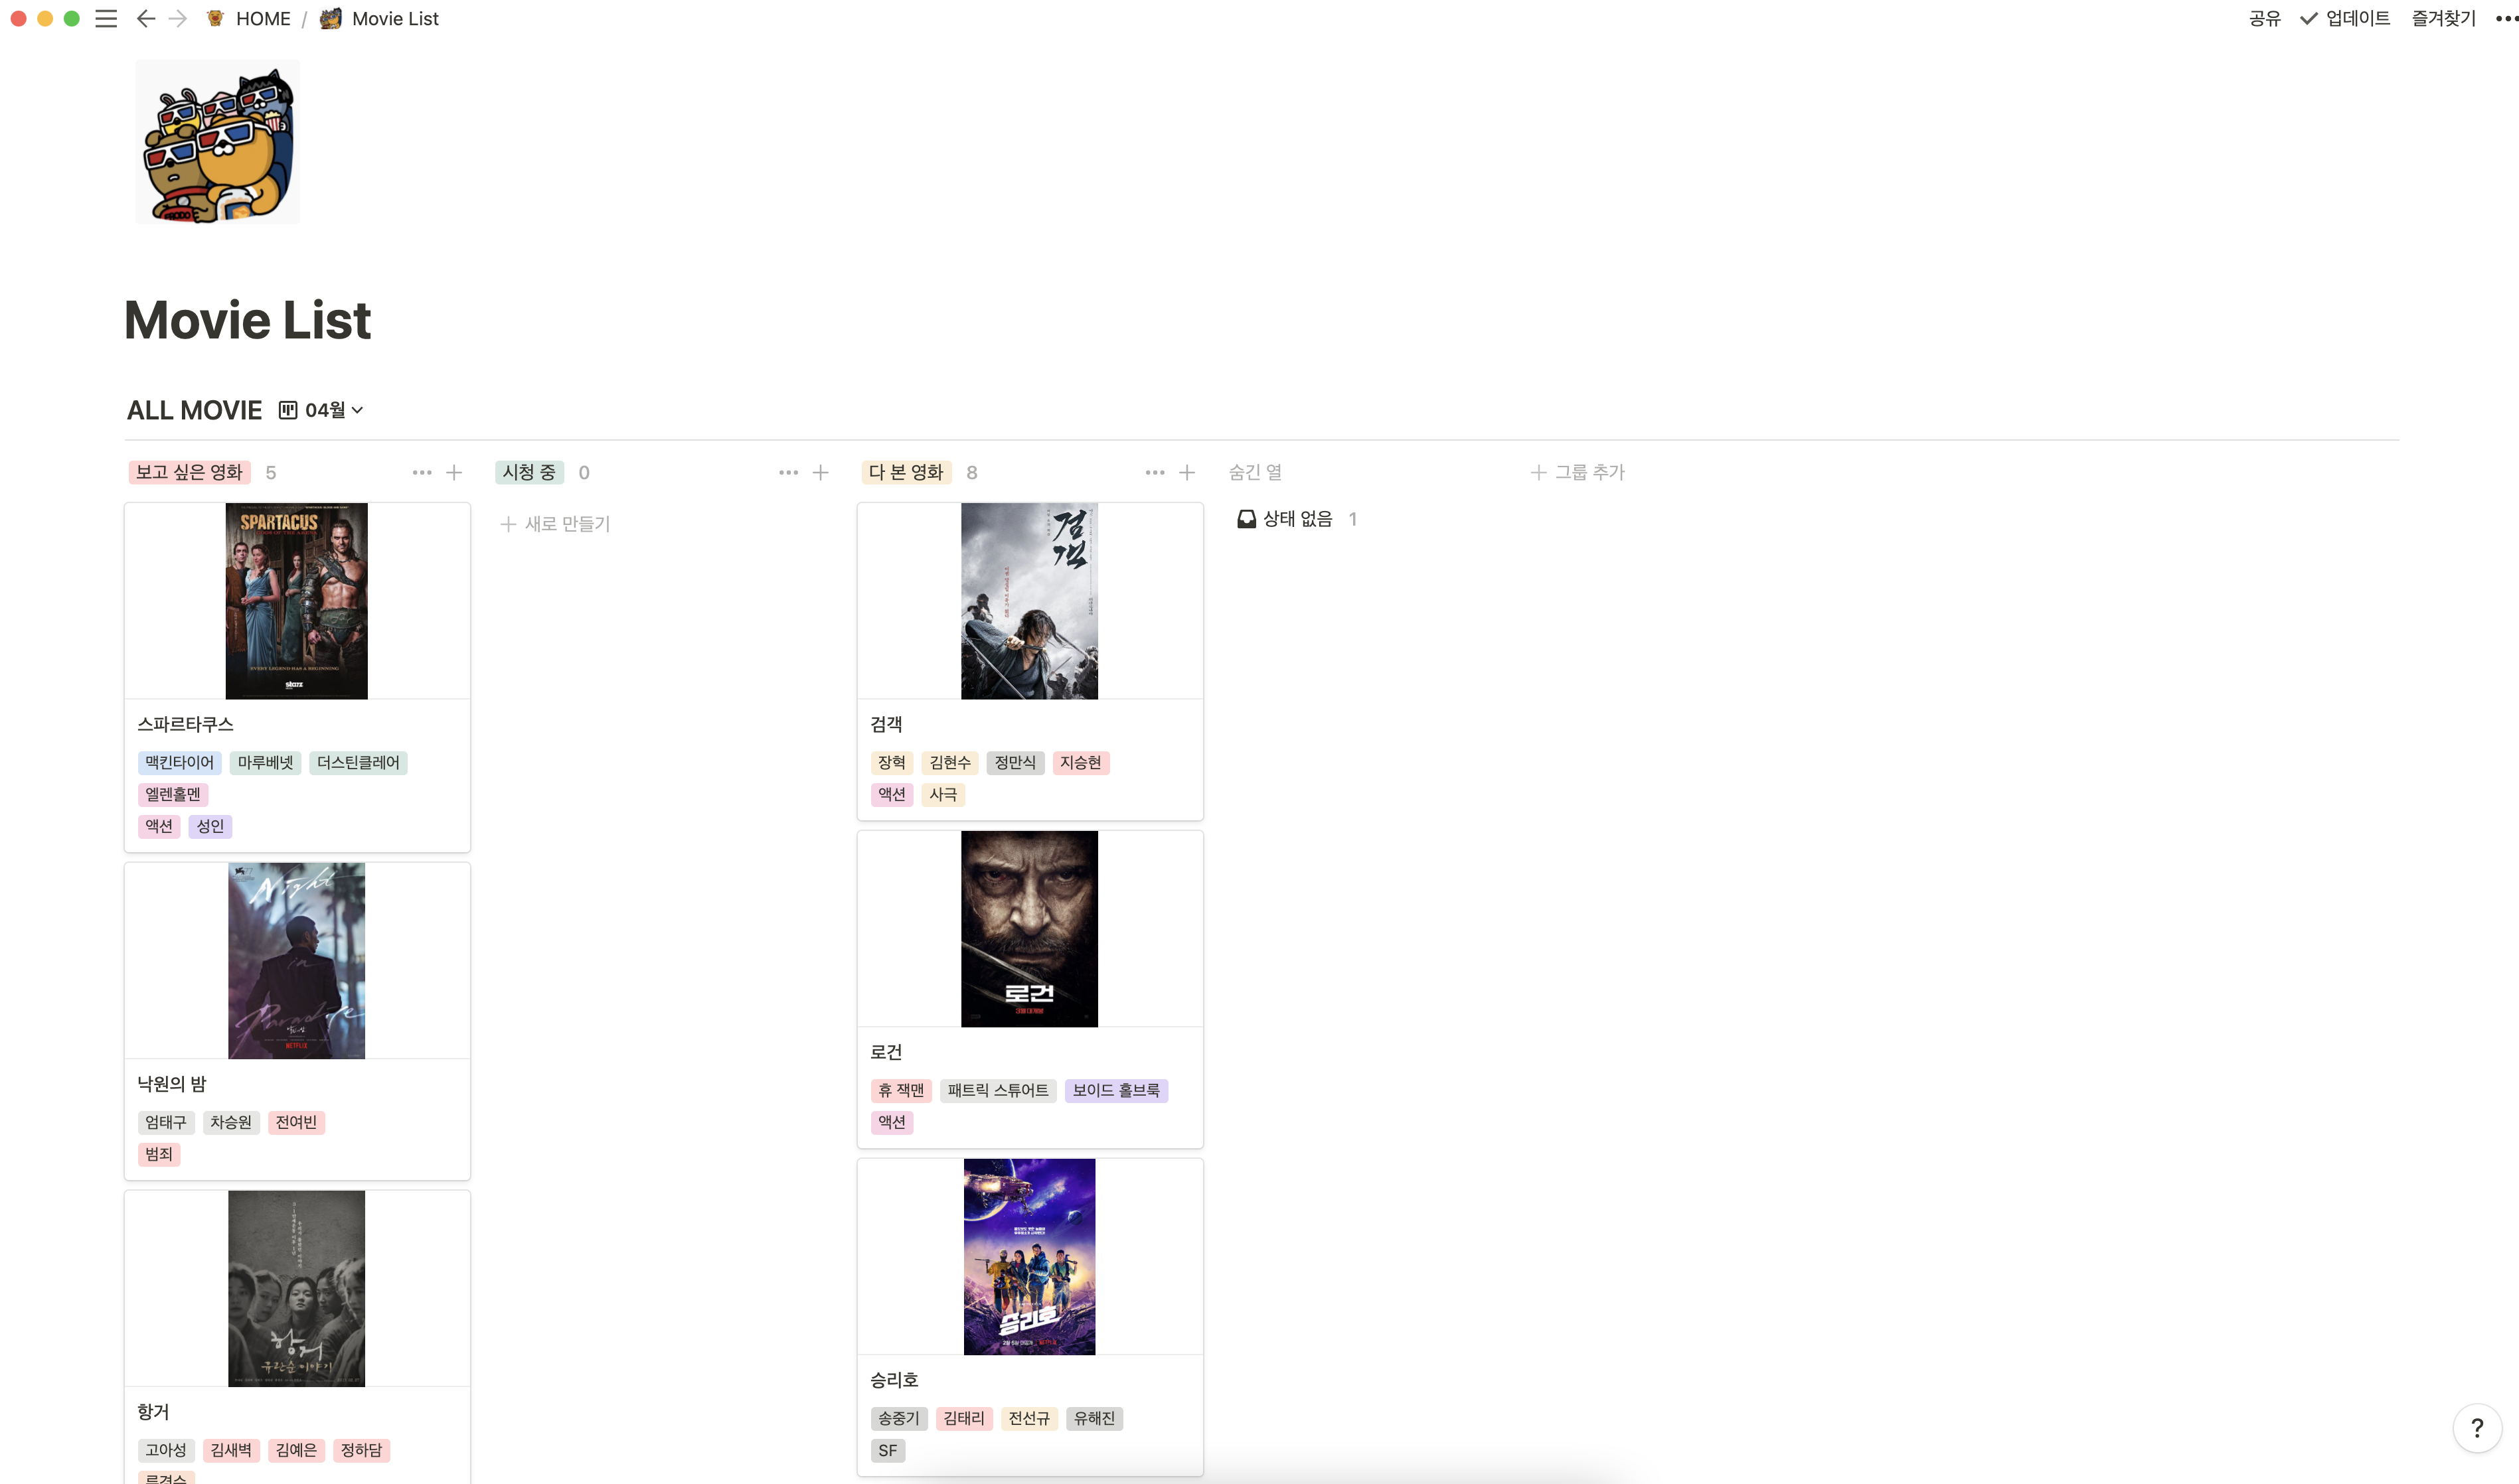Open options for 보고 싶은 영화 column
Image resolution: width=2519 pixels, height=1484 pixels.
422,472
